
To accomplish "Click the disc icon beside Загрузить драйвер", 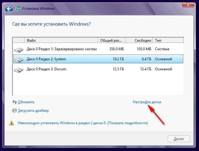I will click(x=14, y=111).
